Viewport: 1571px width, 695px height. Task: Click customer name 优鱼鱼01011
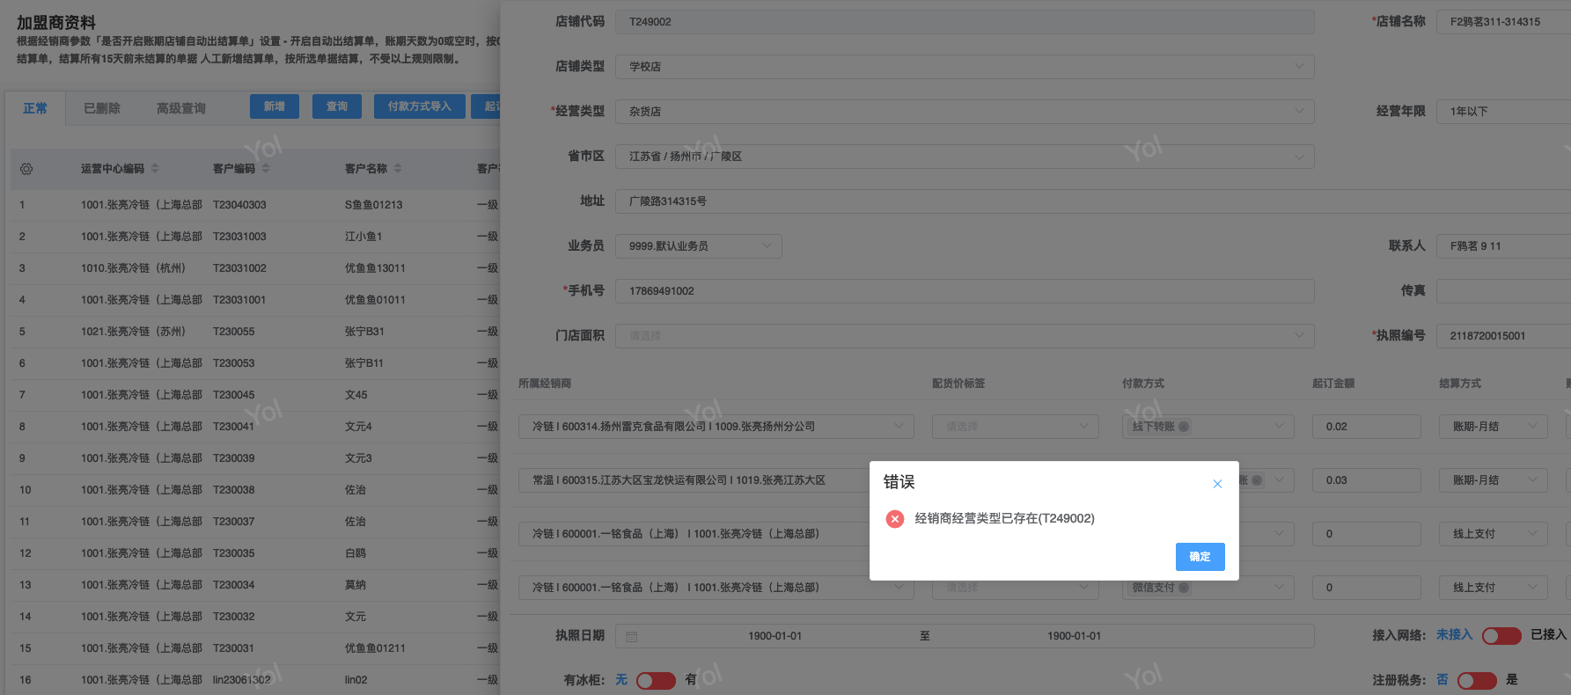(375, 300)
